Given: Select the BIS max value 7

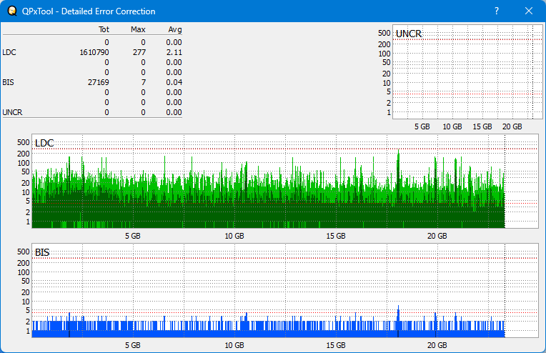Looking at the screenshot, I should tap(144, 82).
